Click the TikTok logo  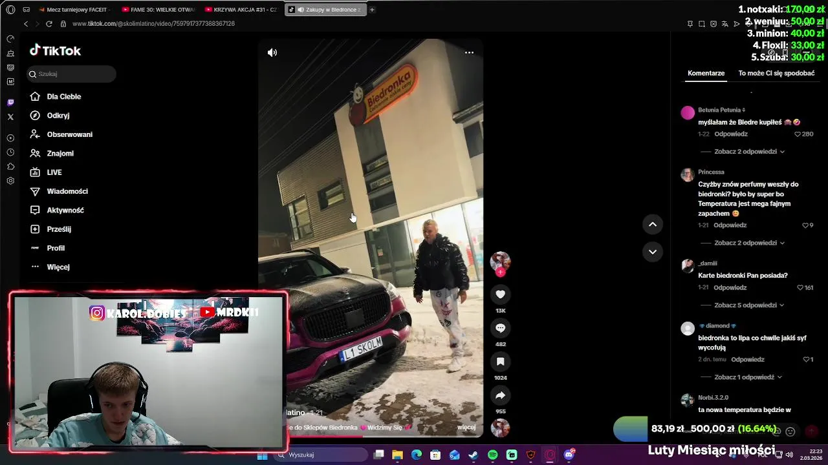pyautogui.click(x=55, y=50)
